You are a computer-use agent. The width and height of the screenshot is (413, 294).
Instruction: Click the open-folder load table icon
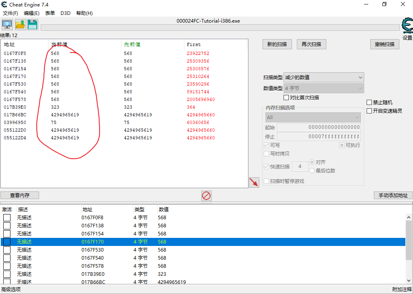[x=20, y=25]
